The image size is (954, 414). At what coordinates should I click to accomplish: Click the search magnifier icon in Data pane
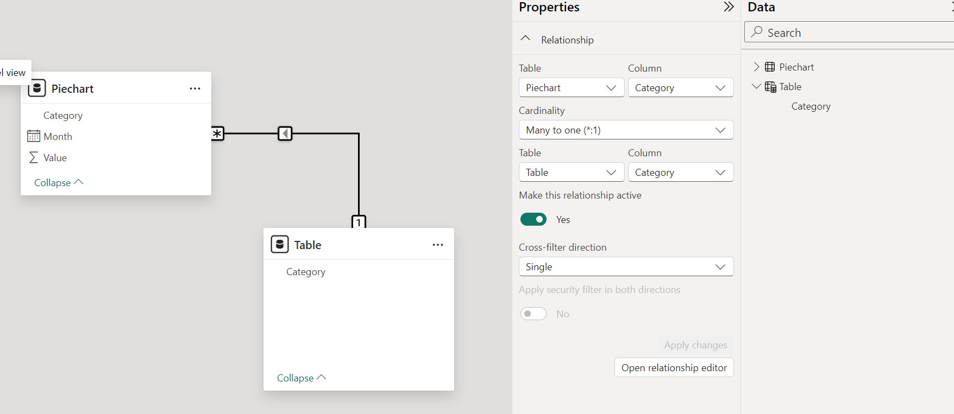[757, 32]
